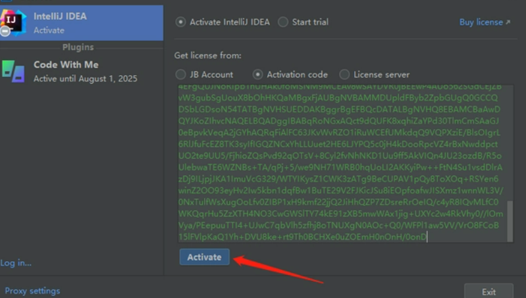This screenshot has width=526, height=298.
Task: Select the Activation code radio button
Action: point(258,74)
